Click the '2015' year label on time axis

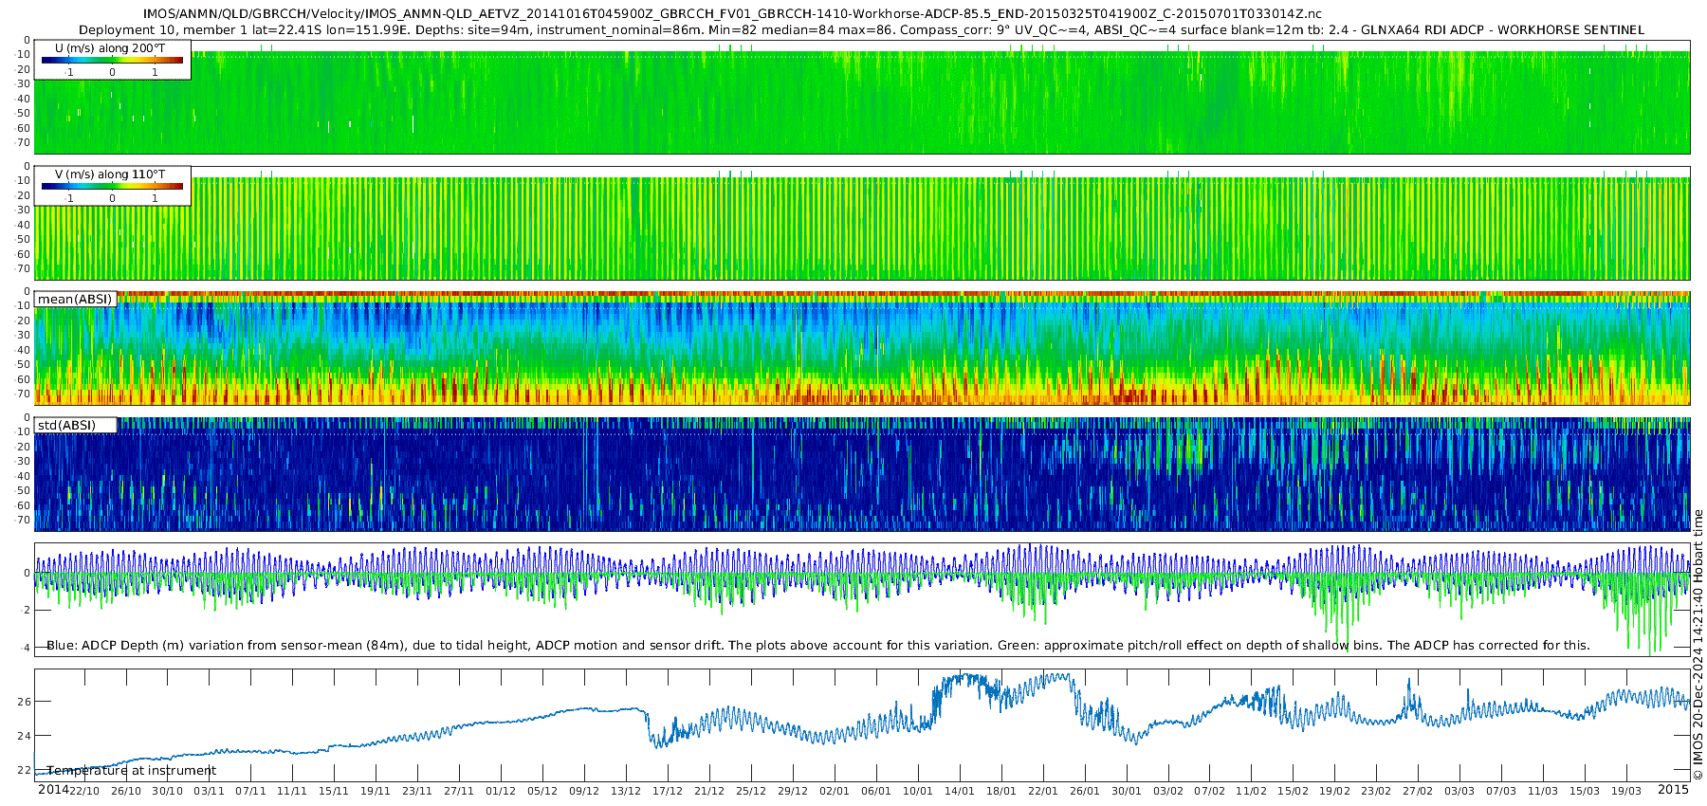[1673, 789]
